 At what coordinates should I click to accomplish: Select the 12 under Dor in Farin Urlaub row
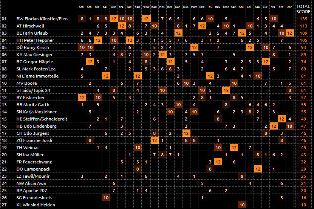(289, 33)
